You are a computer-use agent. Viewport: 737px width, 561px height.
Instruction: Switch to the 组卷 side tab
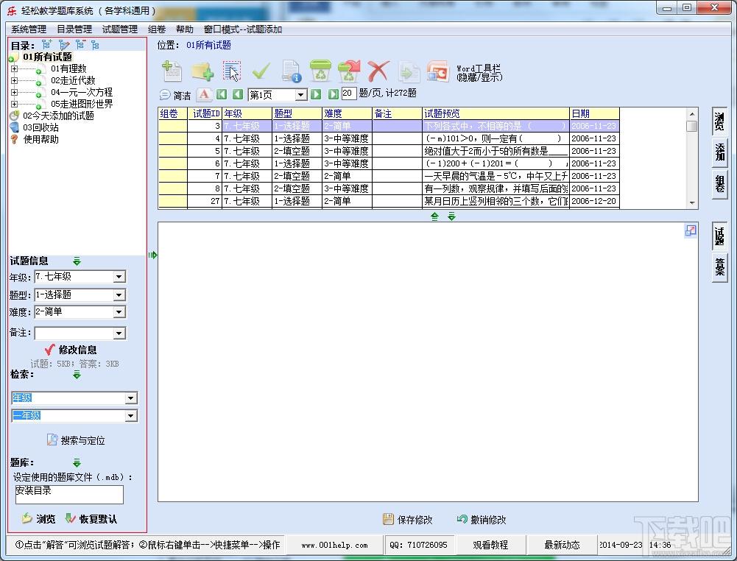pos(719,185)
